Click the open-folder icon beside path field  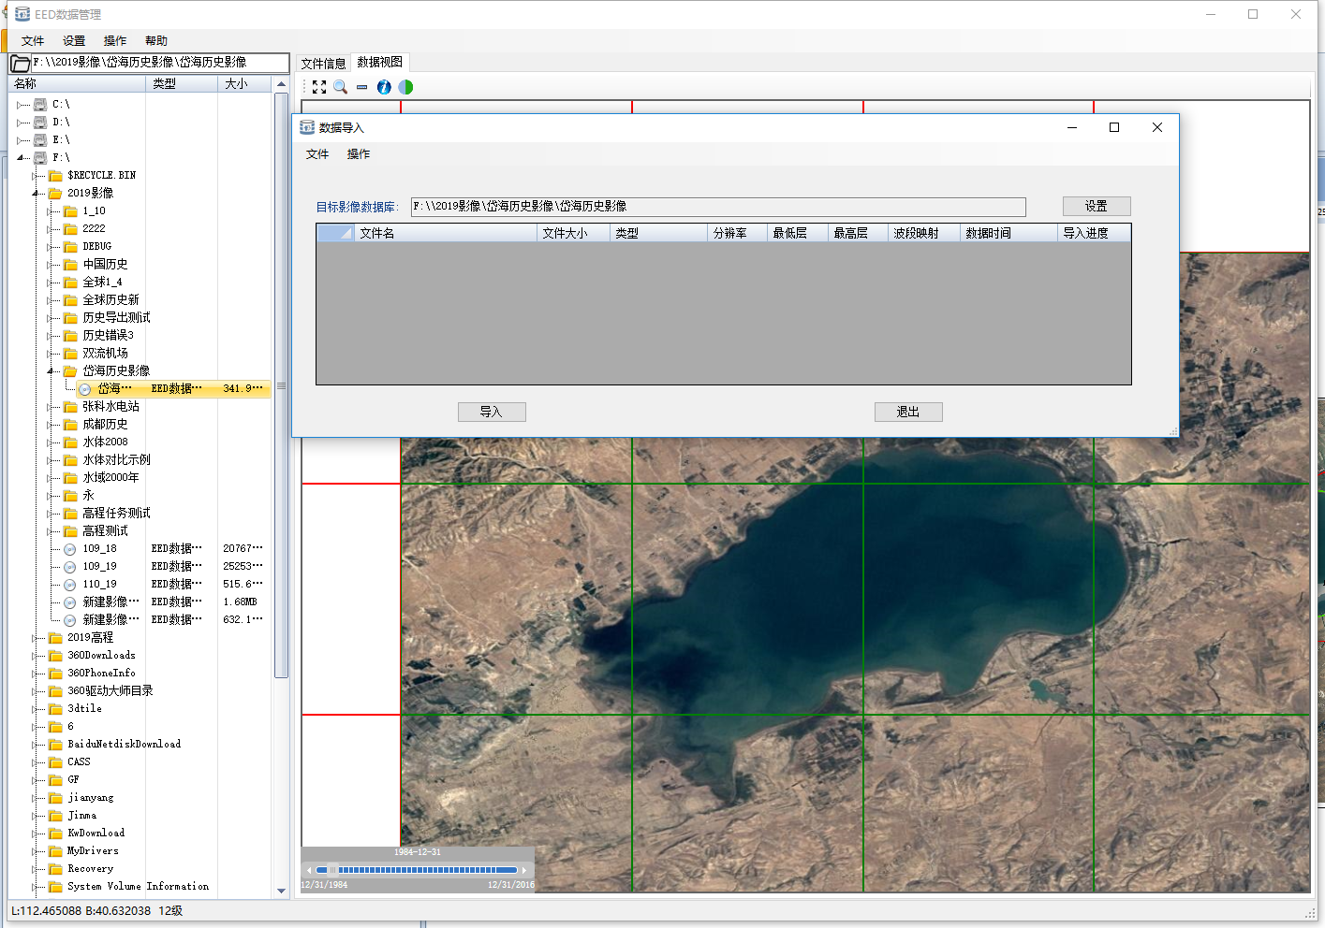[20, 64]
